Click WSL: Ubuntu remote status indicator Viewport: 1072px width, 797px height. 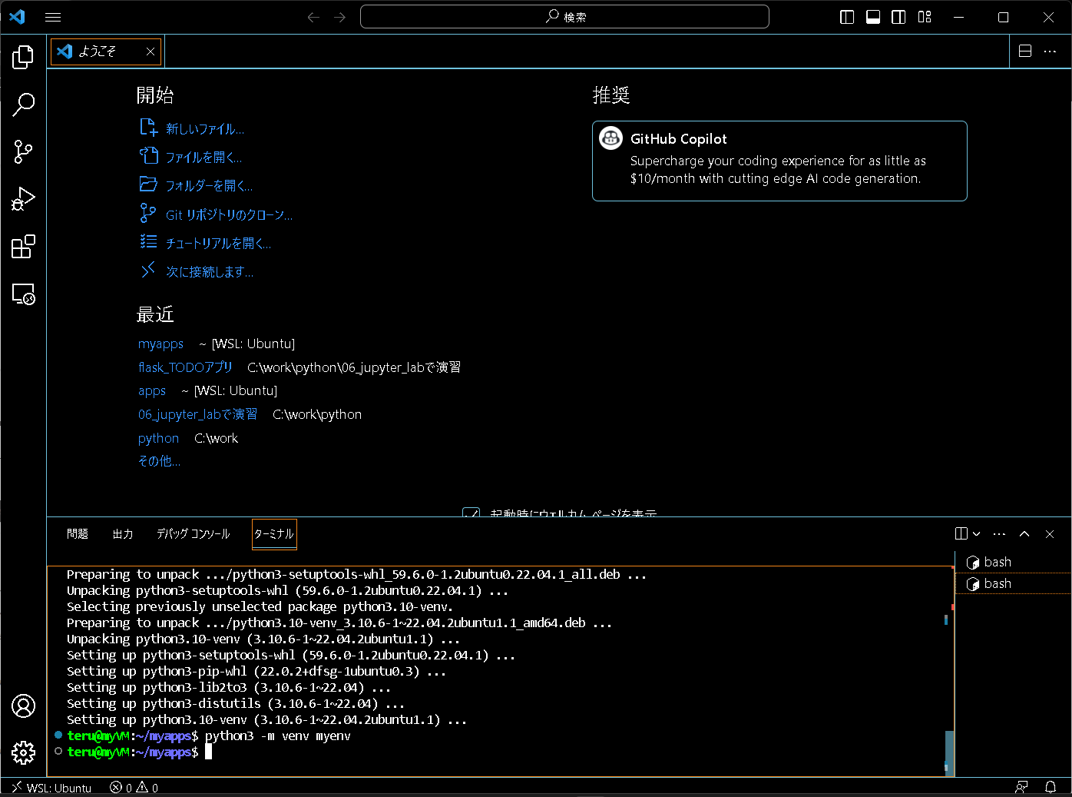51,788
